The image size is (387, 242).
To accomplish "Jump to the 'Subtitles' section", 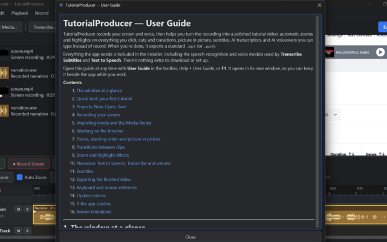I will click(85, 171).
